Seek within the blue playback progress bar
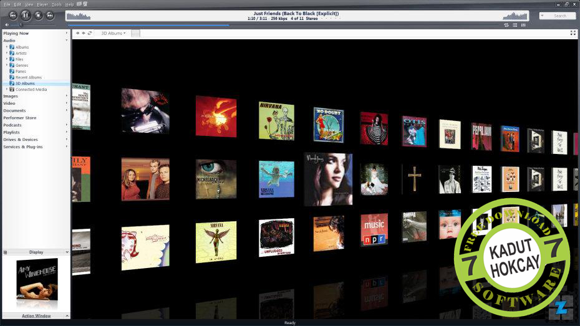Viewport: 580px width, 326px height. tap(148, 25)
